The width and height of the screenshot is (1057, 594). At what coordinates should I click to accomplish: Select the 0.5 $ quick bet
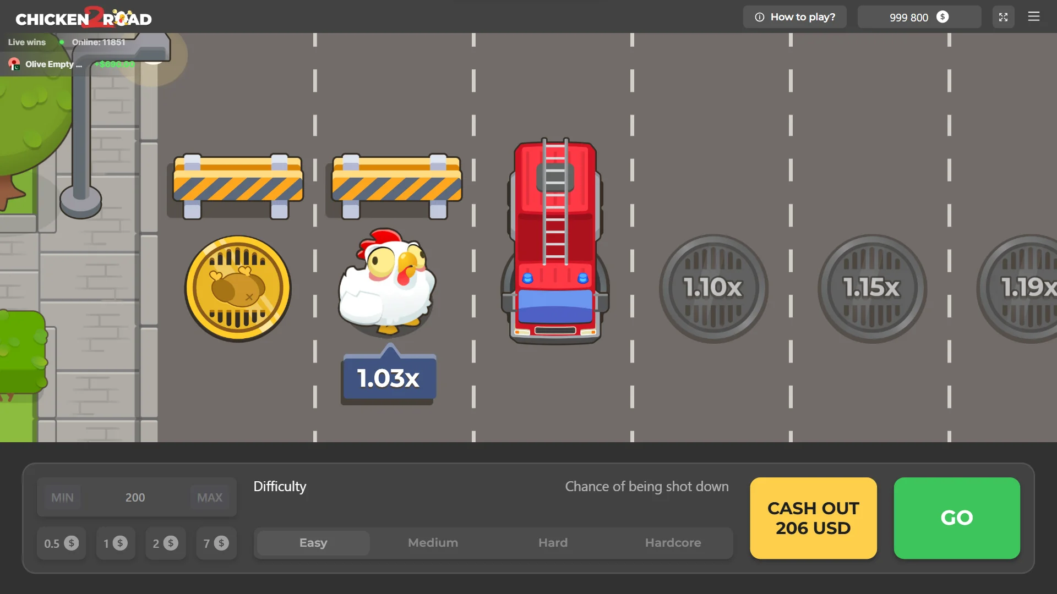coord(61,543)
